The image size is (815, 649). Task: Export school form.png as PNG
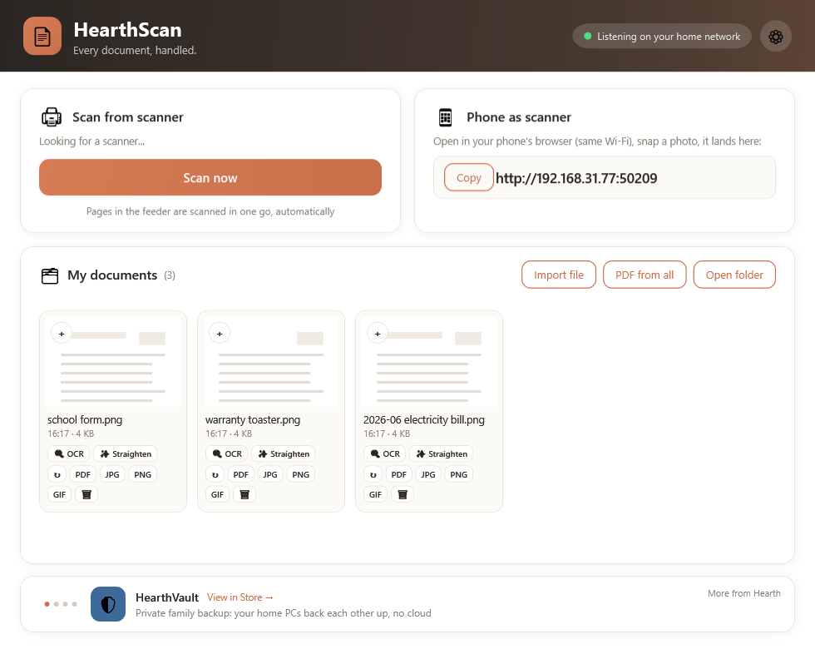point(142,475)
